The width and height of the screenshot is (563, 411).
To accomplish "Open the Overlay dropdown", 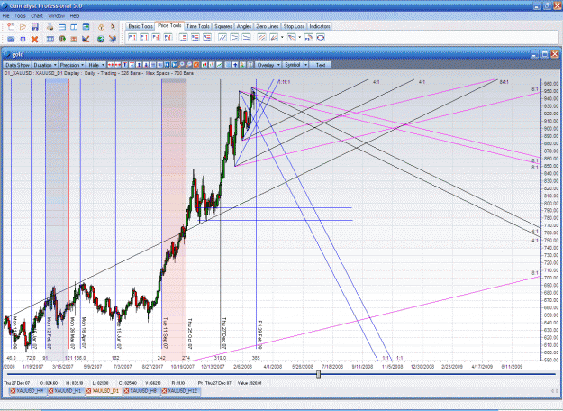I will [x=268, y=65].
